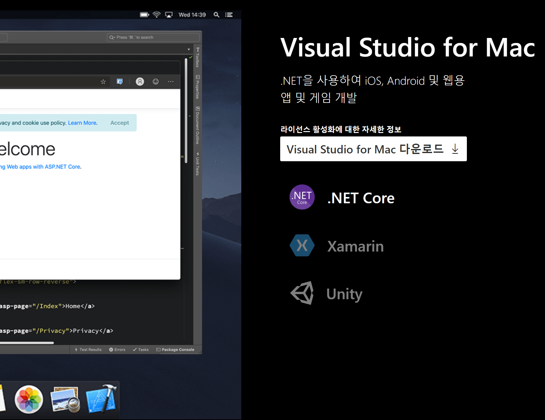Click the horizontal scrollbar in code editor

(27, 343)
